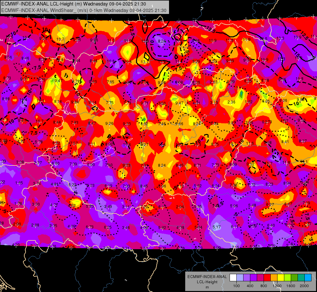Click the legend scale value 2000
Viewport: 317px width, 292px height.
tap(304, 286)
